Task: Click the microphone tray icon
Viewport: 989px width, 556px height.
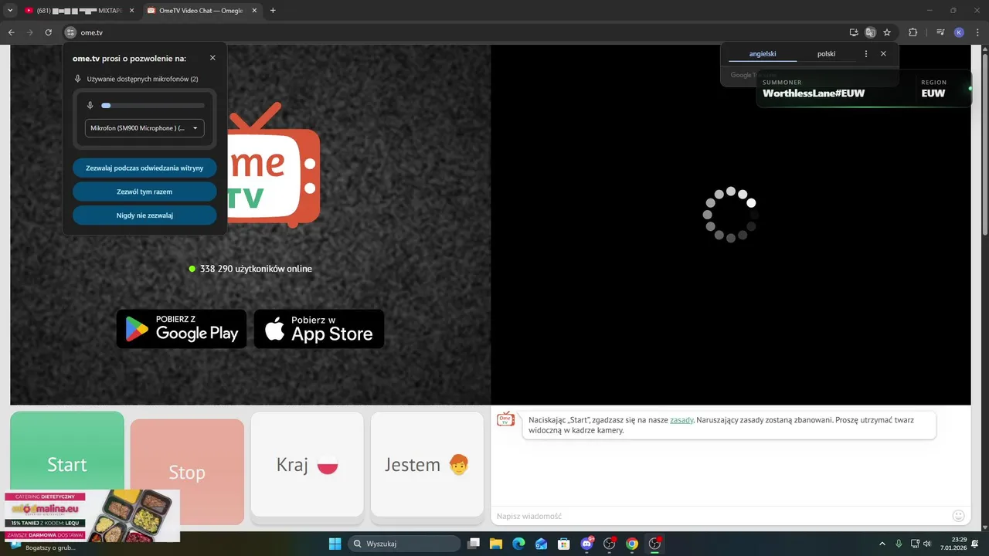Action: point(899,544)
